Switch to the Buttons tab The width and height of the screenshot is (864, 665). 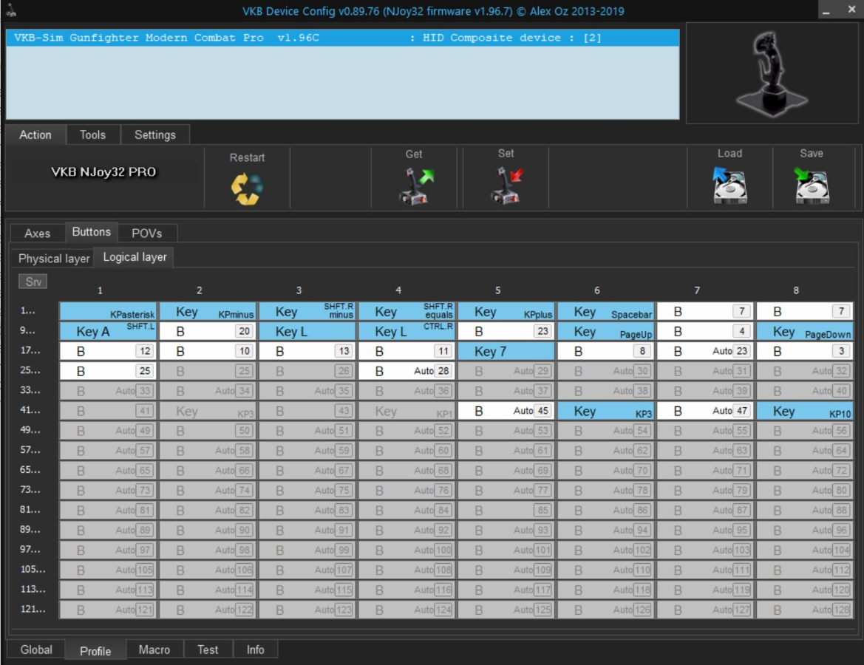coord(92,232)
